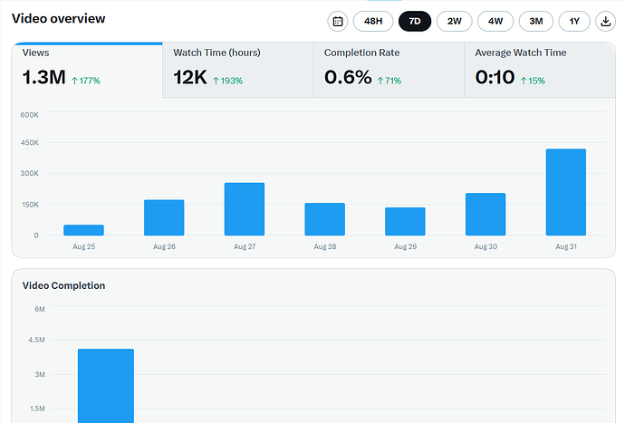Viewport: 625px width, 423px height.
Task: Click the Aug 30 views bar
Action: [486, 215]
